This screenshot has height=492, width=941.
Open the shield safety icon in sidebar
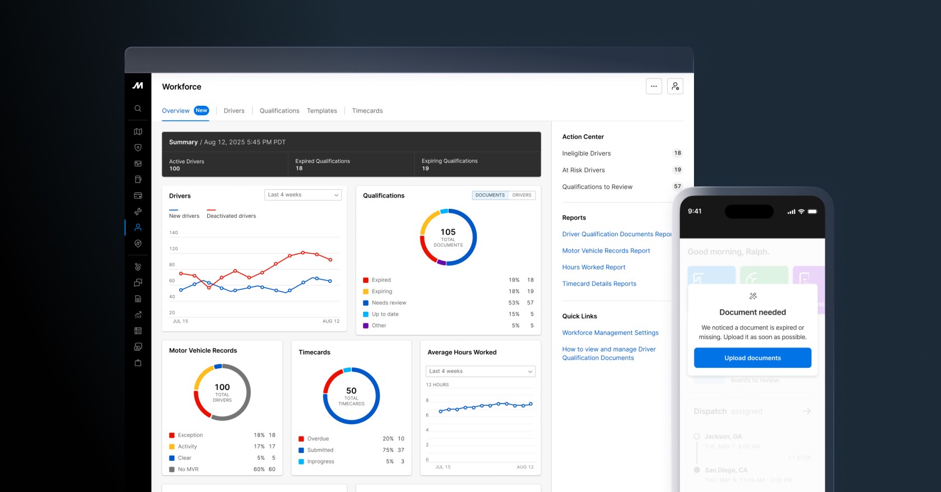tap(138, 148)
